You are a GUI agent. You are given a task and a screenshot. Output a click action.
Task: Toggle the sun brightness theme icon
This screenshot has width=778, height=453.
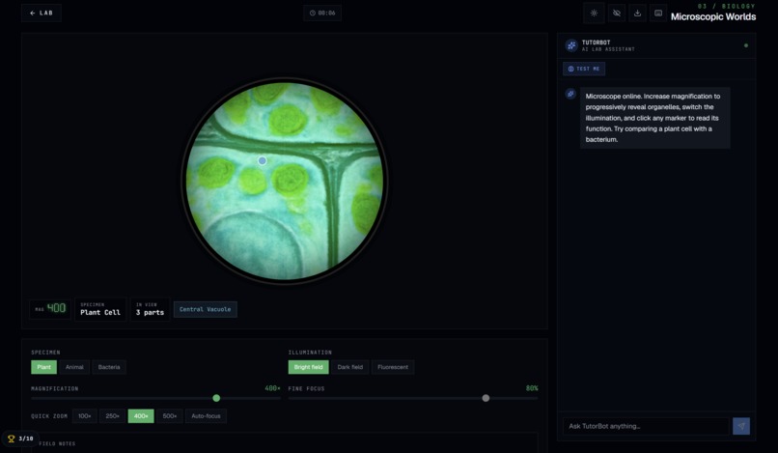(594, 14)
